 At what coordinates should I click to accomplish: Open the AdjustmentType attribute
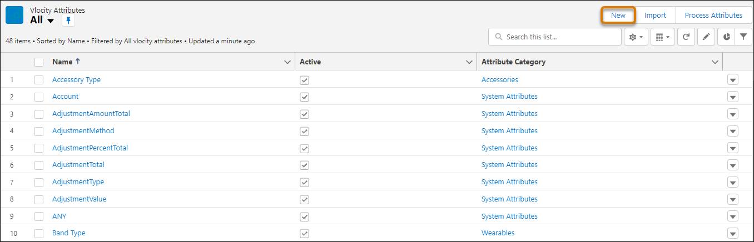78,181
